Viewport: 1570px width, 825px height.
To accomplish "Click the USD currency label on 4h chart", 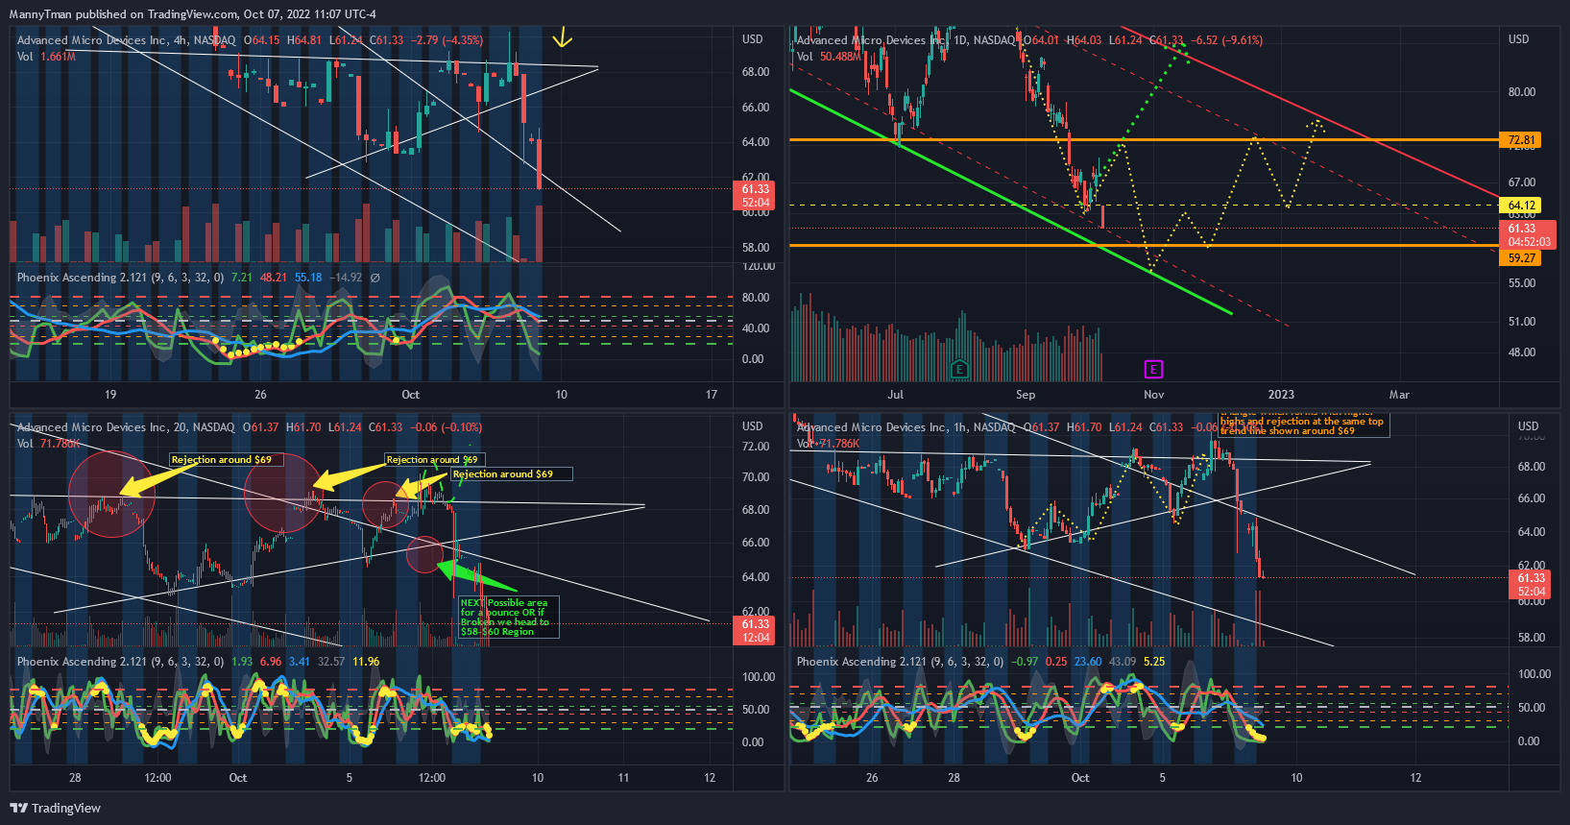I will pyautogui.click(x=752, y=39).
